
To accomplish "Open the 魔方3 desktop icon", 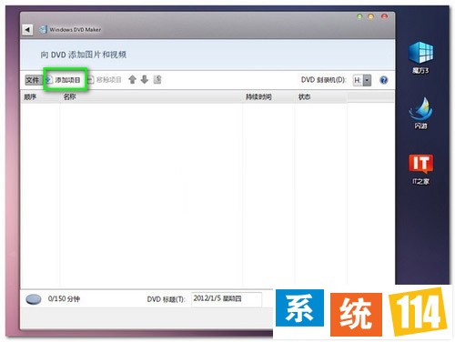I will click(420, 57).
